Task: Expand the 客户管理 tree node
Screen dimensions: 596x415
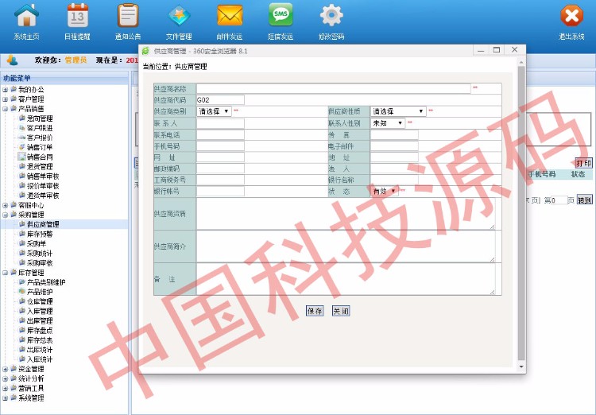Action: coord(6,99)
